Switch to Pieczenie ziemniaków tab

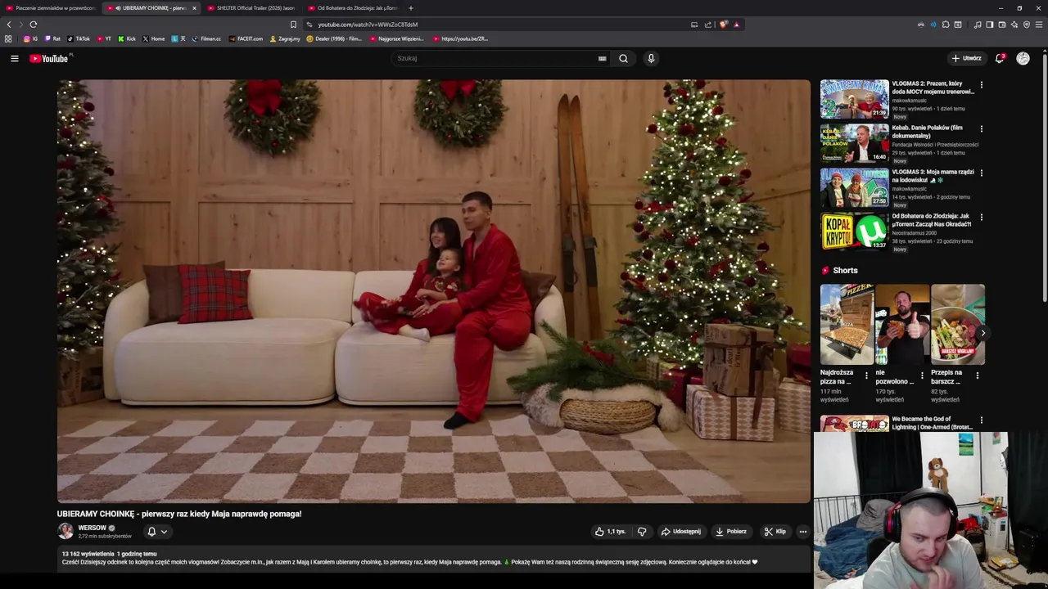coord(50,8)
